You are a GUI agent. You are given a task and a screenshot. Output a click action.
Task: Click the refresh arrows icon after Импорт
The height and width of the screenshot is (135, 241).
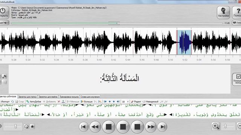(x=12, y=102)
